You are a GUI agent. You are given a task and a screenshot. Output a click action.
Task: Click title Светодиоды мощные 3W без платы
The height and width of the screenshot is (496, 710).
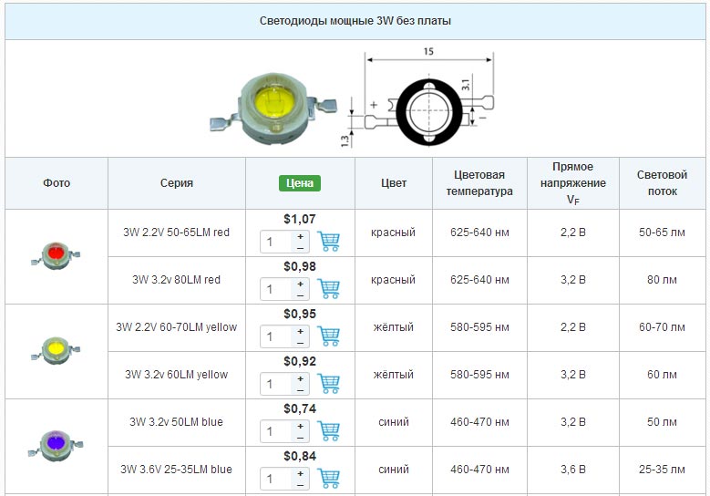point(355,21)
